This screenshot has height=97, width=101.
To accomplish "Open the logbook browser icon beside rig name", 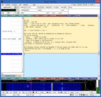I will pyautogui.click(x=15, y=7).
